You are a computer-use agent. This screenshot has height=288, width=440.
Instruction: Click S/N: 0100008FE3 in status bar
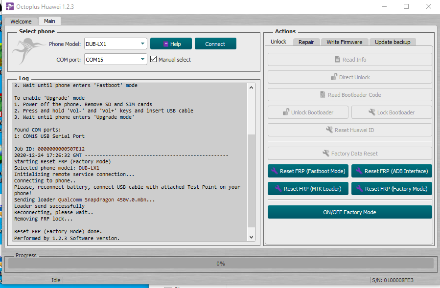[x=393, y=280]
